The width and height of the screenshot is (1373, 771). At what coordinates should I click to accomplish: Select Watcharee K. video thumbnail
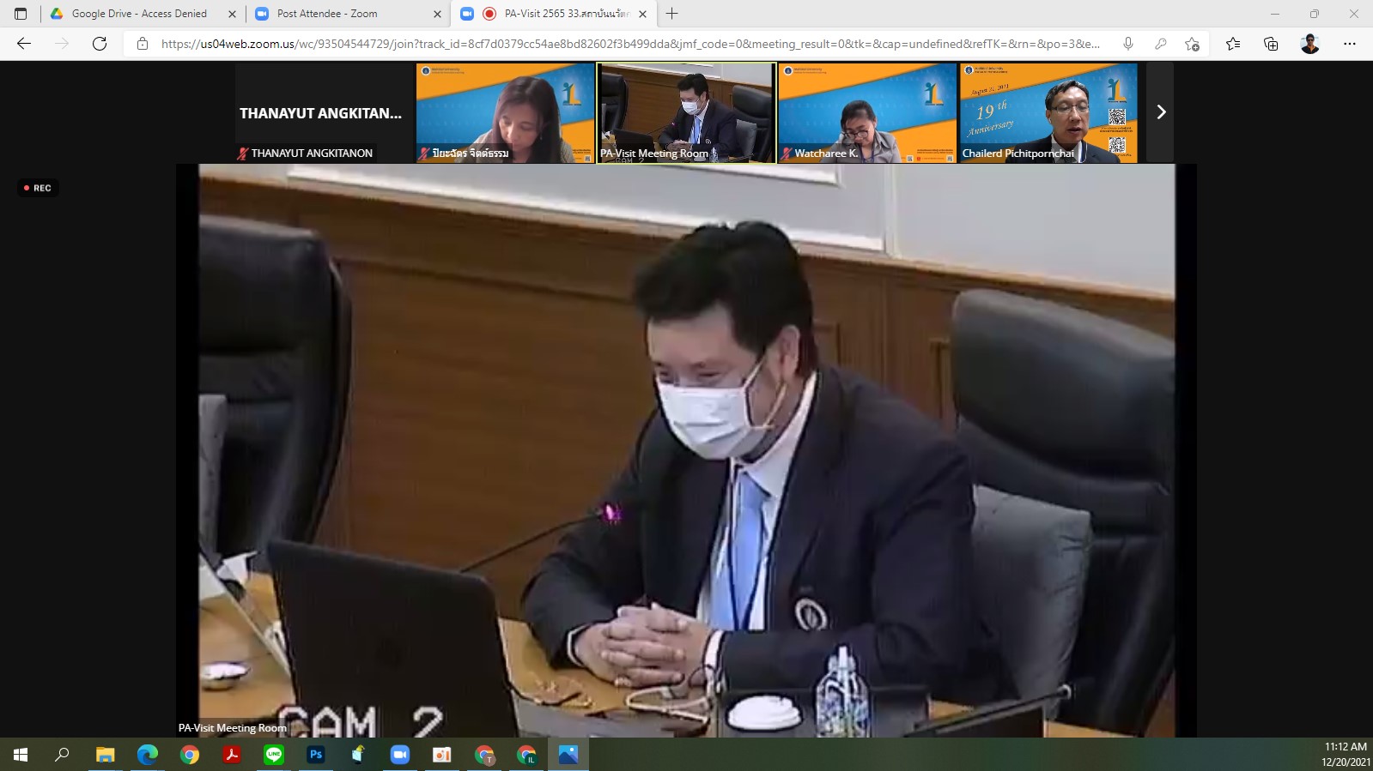tap(866, 112)
